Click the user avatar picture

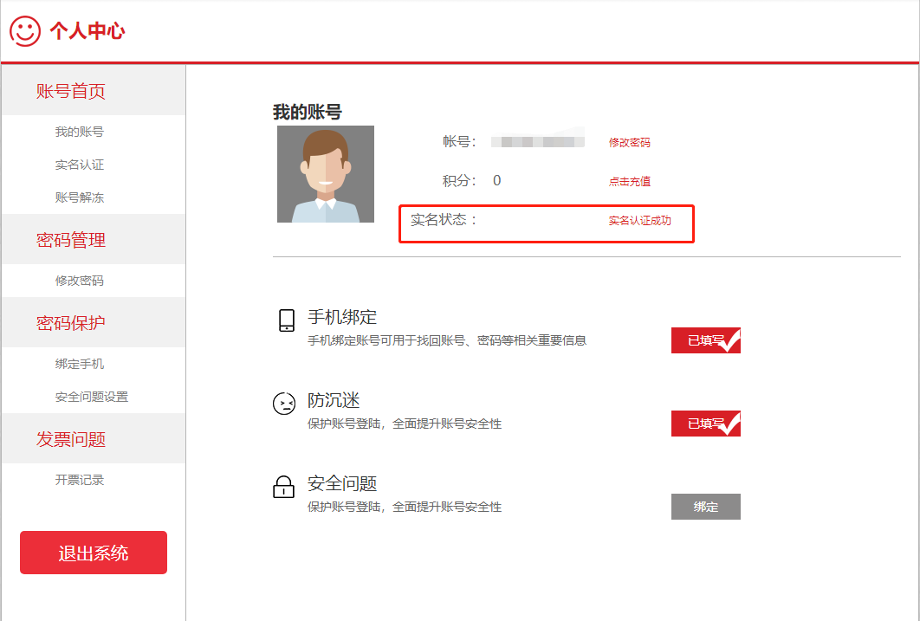click(x=326, y=174)
